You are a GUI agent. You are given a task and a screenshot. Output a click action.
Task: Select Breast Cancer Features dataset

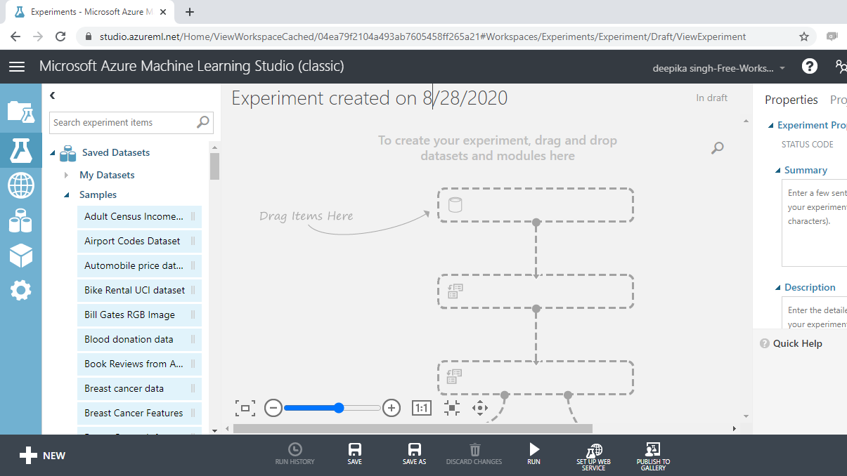139,413
